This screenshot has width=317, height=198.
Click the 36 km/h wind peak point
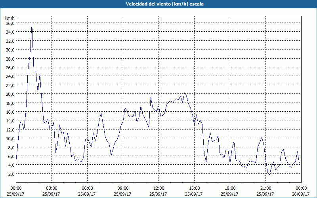[32, 23]
